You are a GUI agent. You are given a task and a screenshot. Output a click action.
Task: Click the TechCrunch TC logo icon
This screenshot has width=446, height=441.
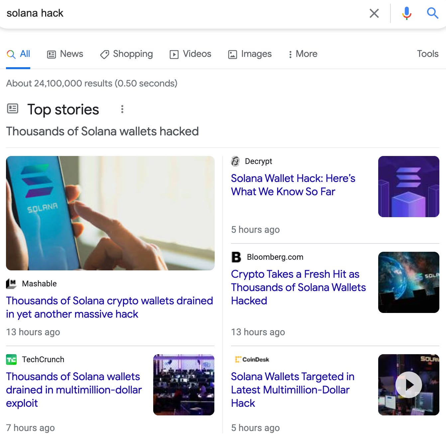click(x=11, y=360)
